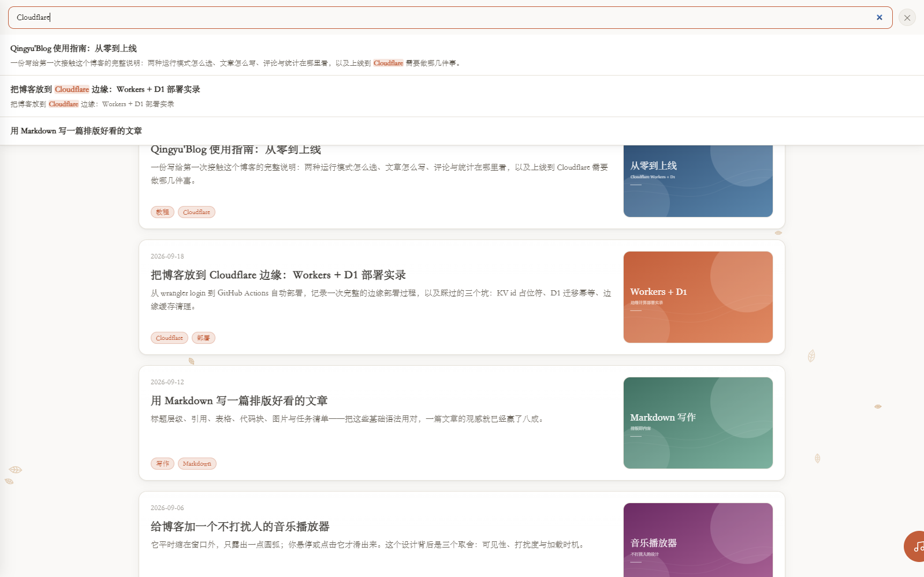Click the Cloudflare tag on the Workers + D1 post
This screenshot has width=924, height=577.
pyautogui.click(x=169, y=338)
